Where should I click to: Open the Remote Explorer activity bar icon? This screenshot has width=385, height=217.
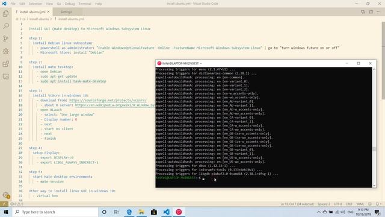pos(6,77)
